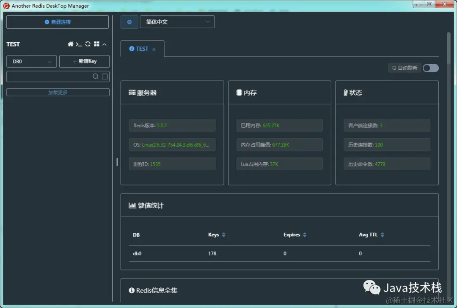Sort the Avg TTL column
457x308 pixels.
pyautogui.click(x=383, y=234)
